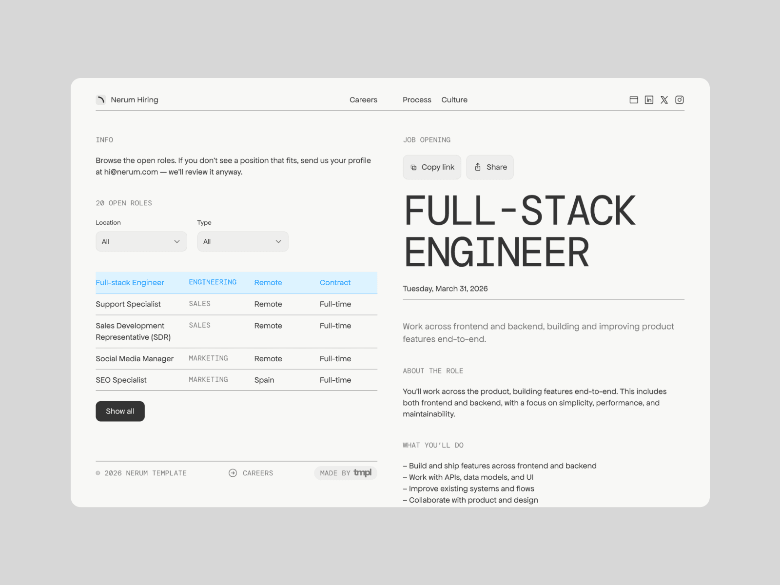
Task: Click the browser/window icon in the top right
Action: 633,99
